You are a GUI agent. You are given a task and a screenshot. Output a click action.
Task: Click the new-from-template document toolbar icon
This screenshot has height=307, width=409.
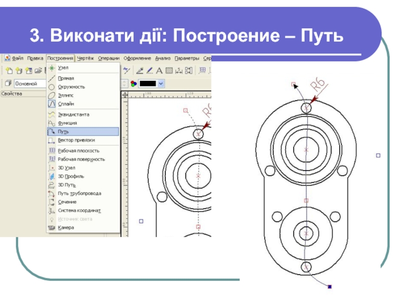29,71
